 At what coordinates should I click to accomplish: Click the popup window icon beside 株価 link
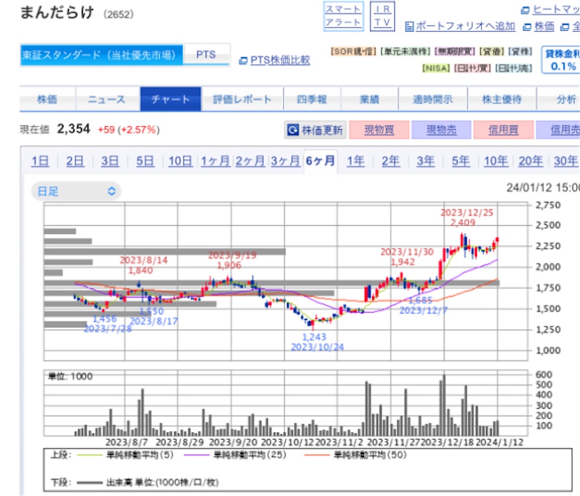(527, 27)
